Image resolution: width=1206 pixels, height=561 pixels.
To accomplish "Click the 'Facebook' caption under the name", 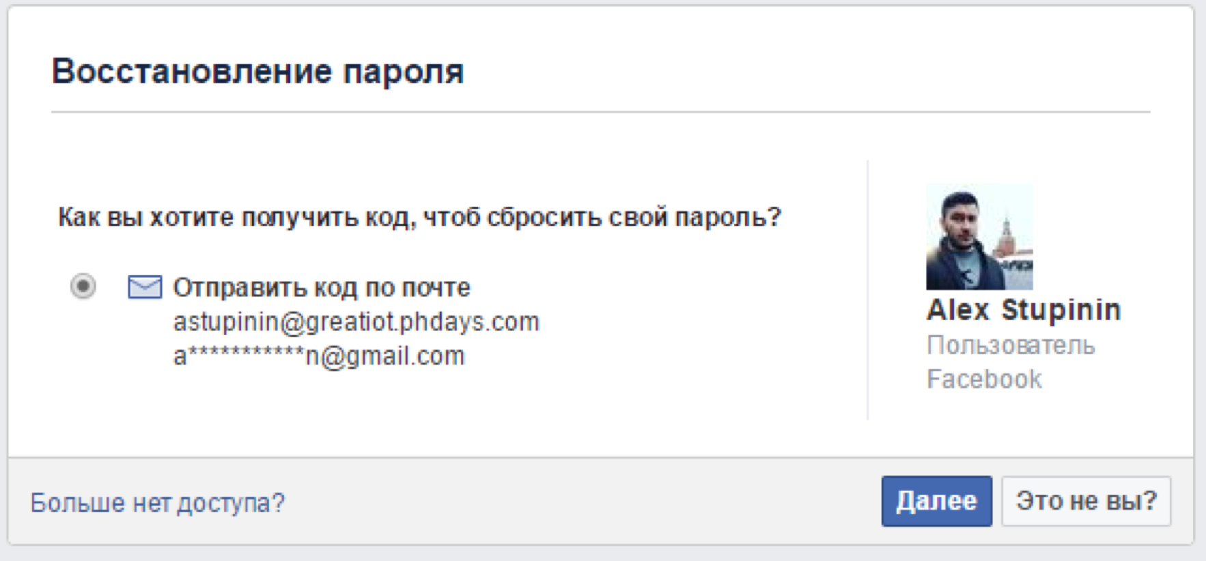I will (983, 379).
